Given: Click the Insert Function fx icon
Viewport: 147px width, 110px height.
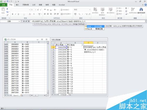Looking at the screenshot, I should (29, 21).
